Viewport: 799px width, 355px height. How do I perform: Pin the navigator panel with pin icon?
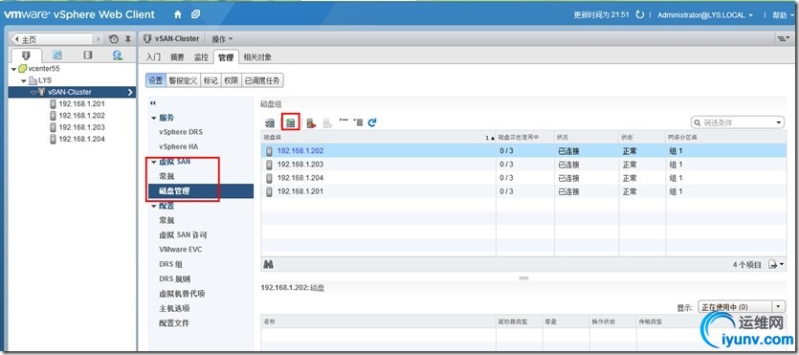(127, 39)
